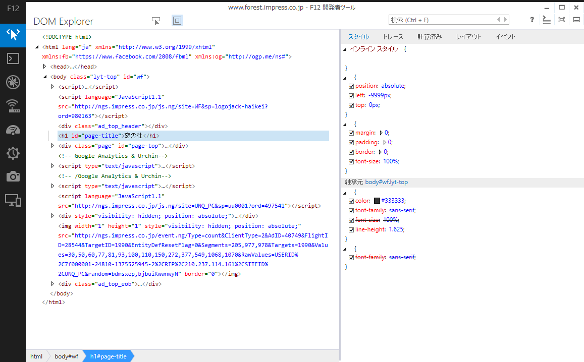The width and height of the screenshot is (584, 362).
Task: Open the Console tool panel
Action: click(x=13, y=58)
